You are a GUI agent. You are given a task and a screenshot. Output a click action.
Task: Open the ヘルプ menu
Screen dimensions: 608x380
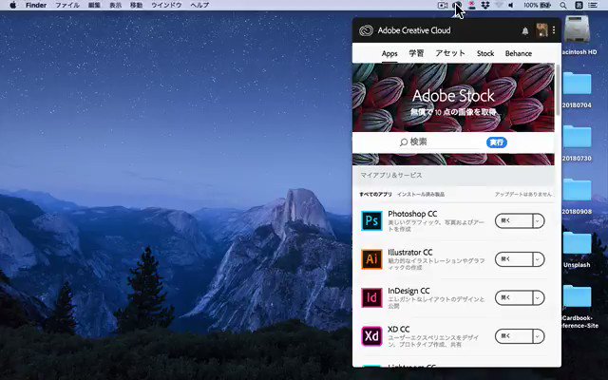click(x=199, y=5)
